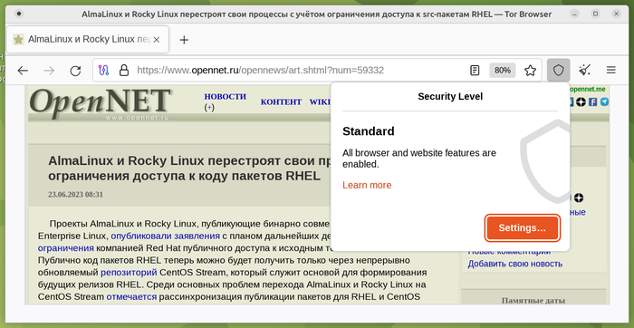Open the hamburger application menu
The image size is (634, 328).
[611, 71]
